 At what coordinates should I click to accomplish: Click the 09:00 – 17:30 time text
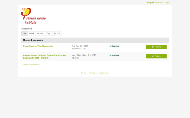click(x=80, y=49)
